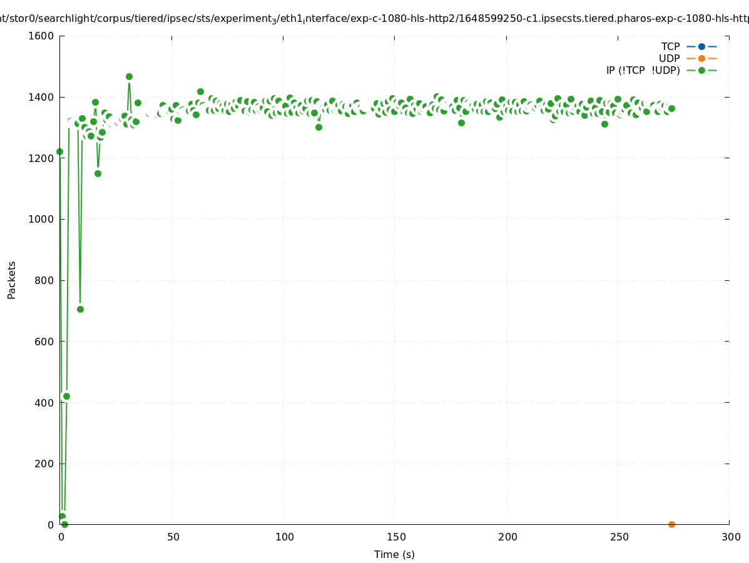Select the IP (!TCP !UDP) legend label
749x563 pixels.
643,70
